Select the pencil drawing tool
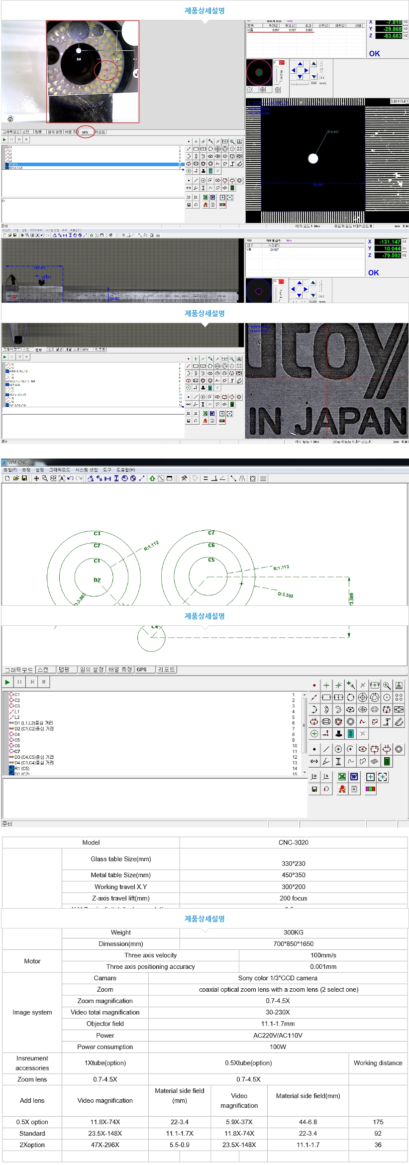 pos(399,721)
